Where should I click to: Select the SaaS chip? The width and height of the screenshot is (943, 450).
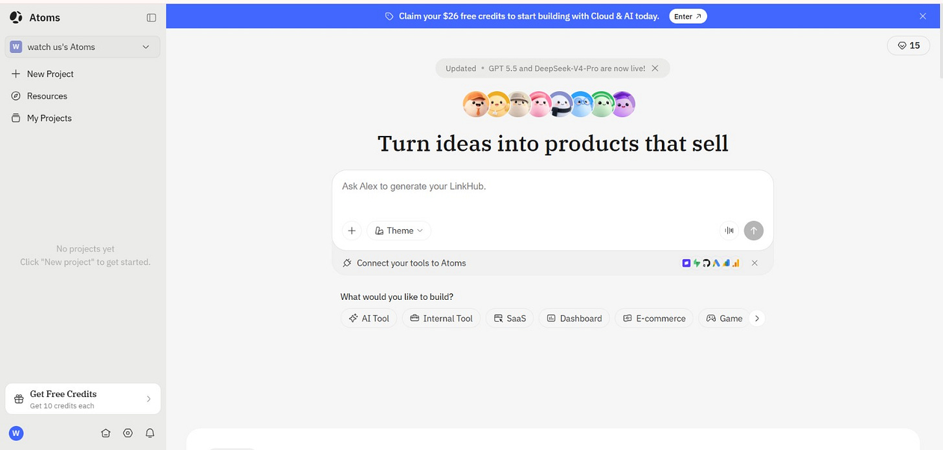tap(510, 318)
